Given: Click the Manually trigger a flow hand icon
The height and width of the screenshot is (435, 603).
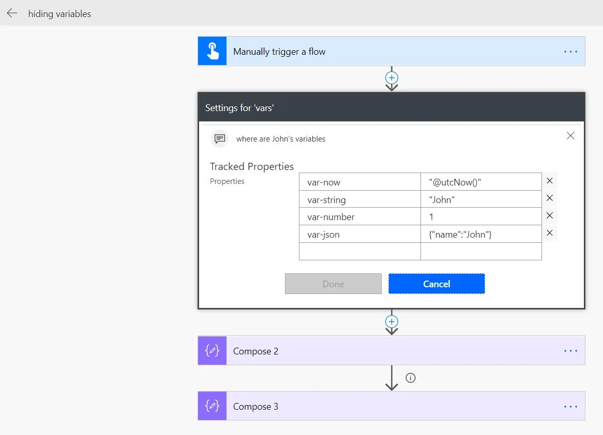Looking at the screenshot, I should tap(212, 51).
